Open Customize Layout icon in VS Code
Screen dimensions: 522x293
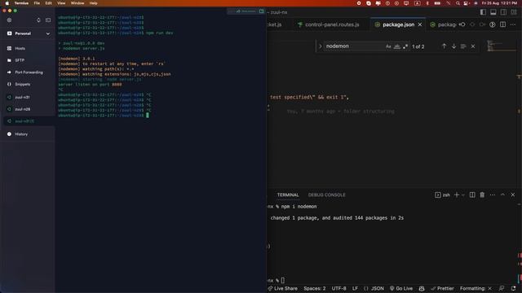coord(514,12)
